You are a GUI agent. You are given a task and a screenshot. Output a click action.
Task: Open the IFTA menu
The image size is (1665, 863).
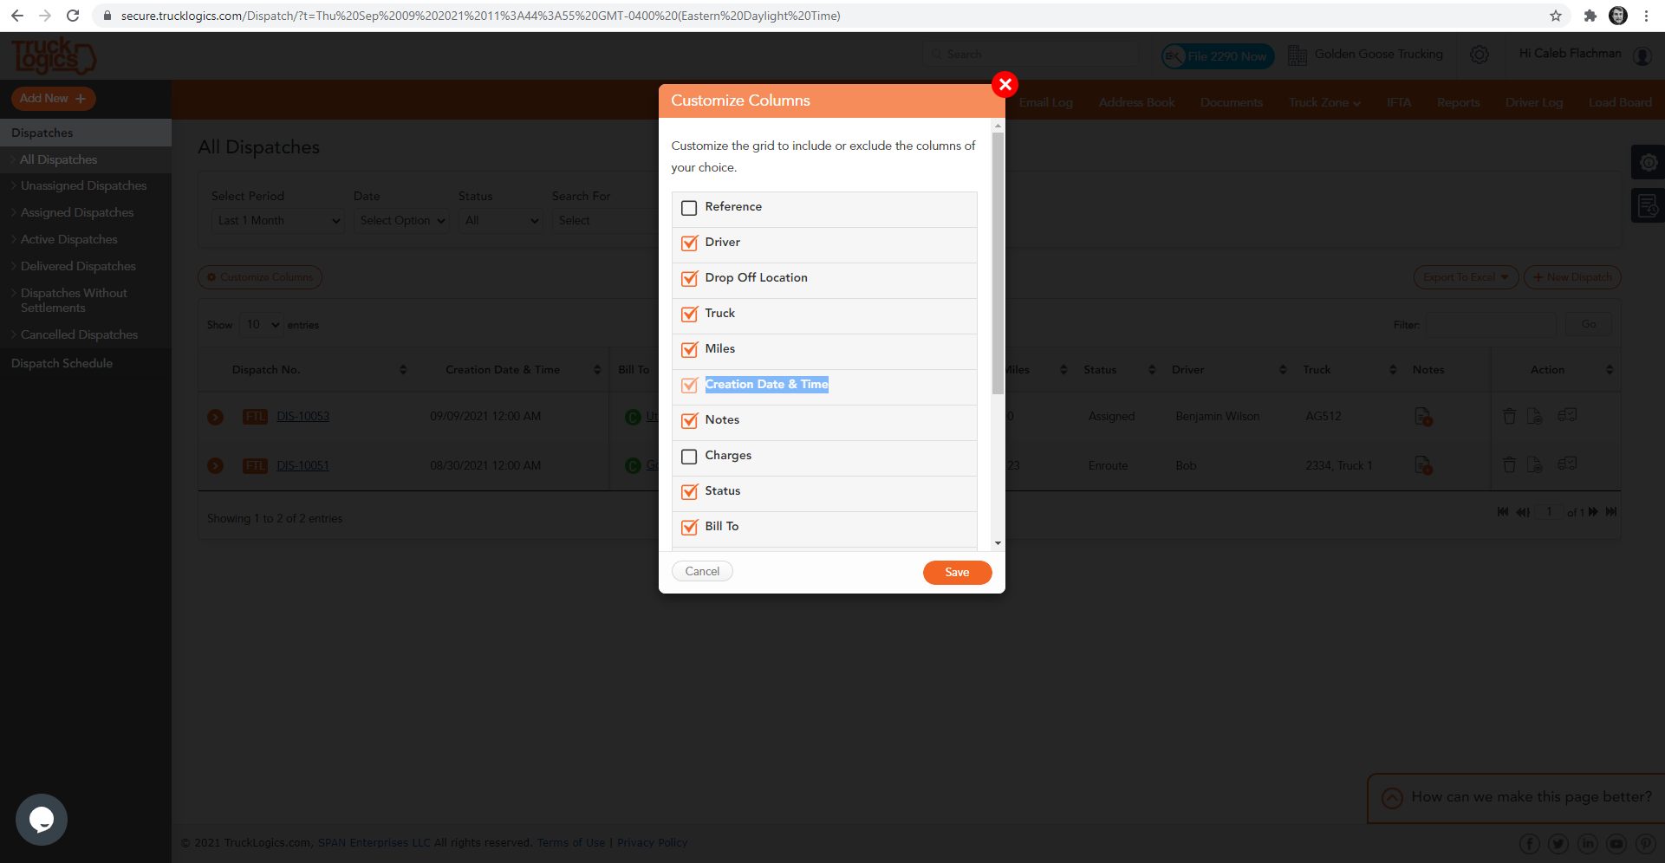[1399, 102]
